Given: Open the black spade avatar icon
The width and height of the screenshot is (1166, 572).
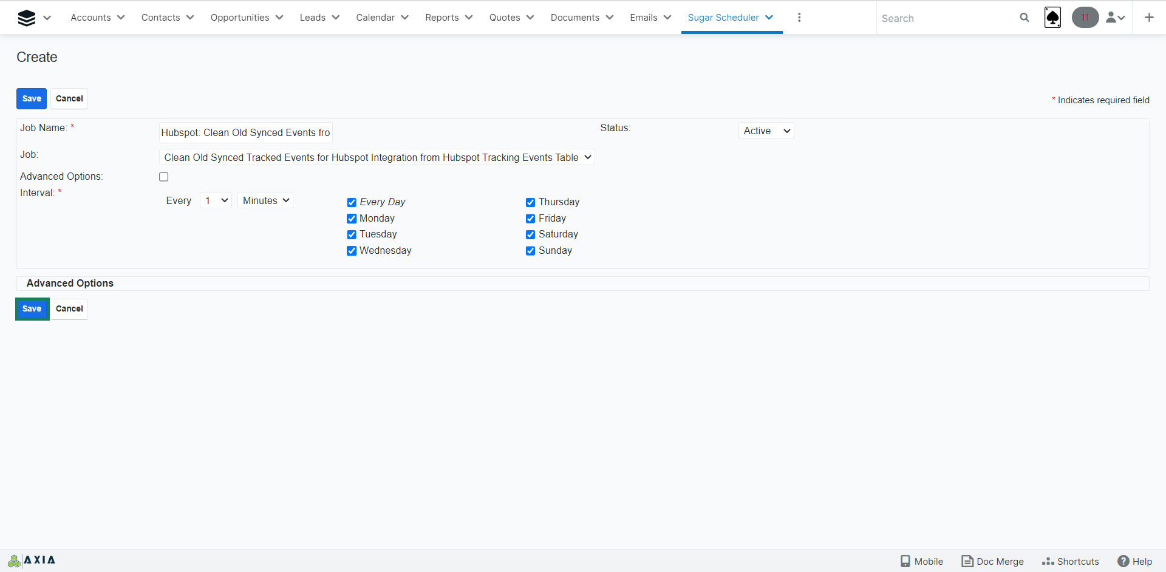Looking at the screenshot, I should [x=1052, y=18].
